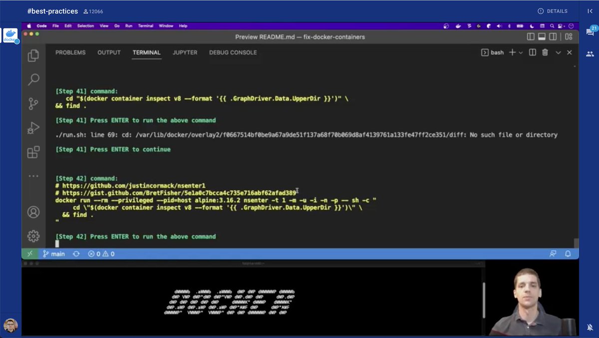Open Spotlight search in menu bar
The image size is (599, 338).
point(552,26)
